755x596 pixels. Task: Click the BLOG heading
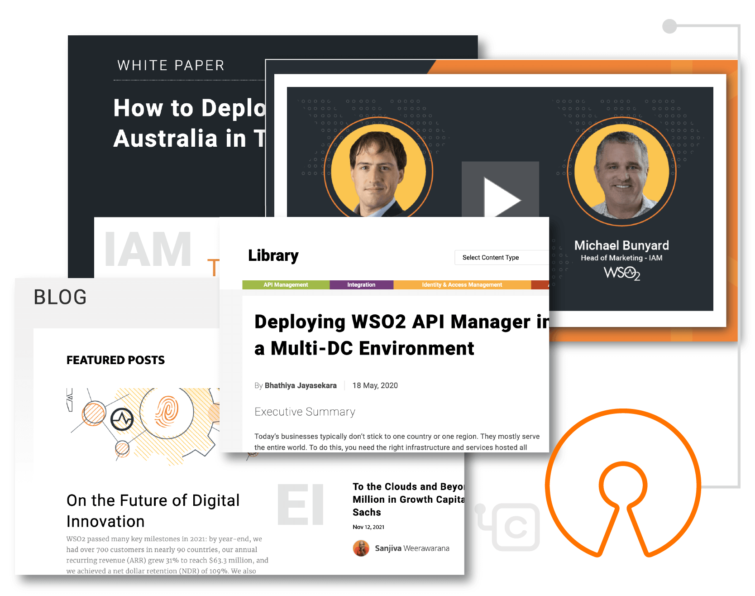pyautogui.click(x=60, y=297)
